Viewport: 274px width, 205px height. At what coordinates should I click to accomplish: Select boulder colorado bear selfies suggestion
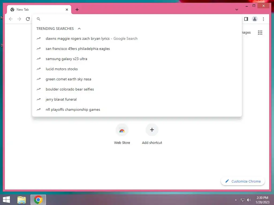click(x=137, y=89)
